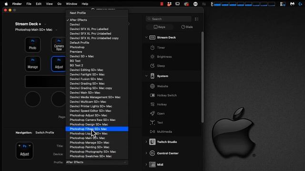This screenshot has width=305, height=171.
Task: Choose Photoshop Painting SD+ Mac profile
Action: tap(97, 147)
